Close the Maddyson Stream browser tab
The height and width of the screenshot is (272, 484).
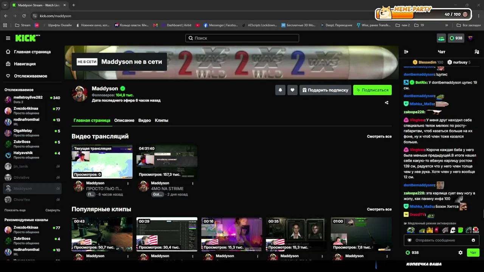coord(64,5)
